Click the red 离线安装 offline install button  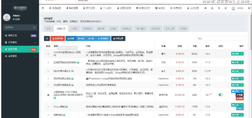(57, 38)
